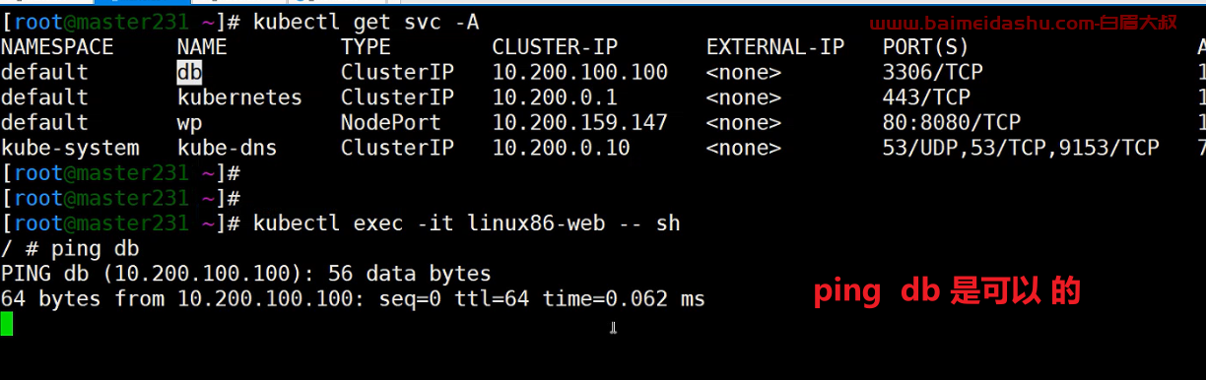This screenshot has width=1206, height=380.
Task: Click the green terminal cursor block
Action: [x=7, y=324]
